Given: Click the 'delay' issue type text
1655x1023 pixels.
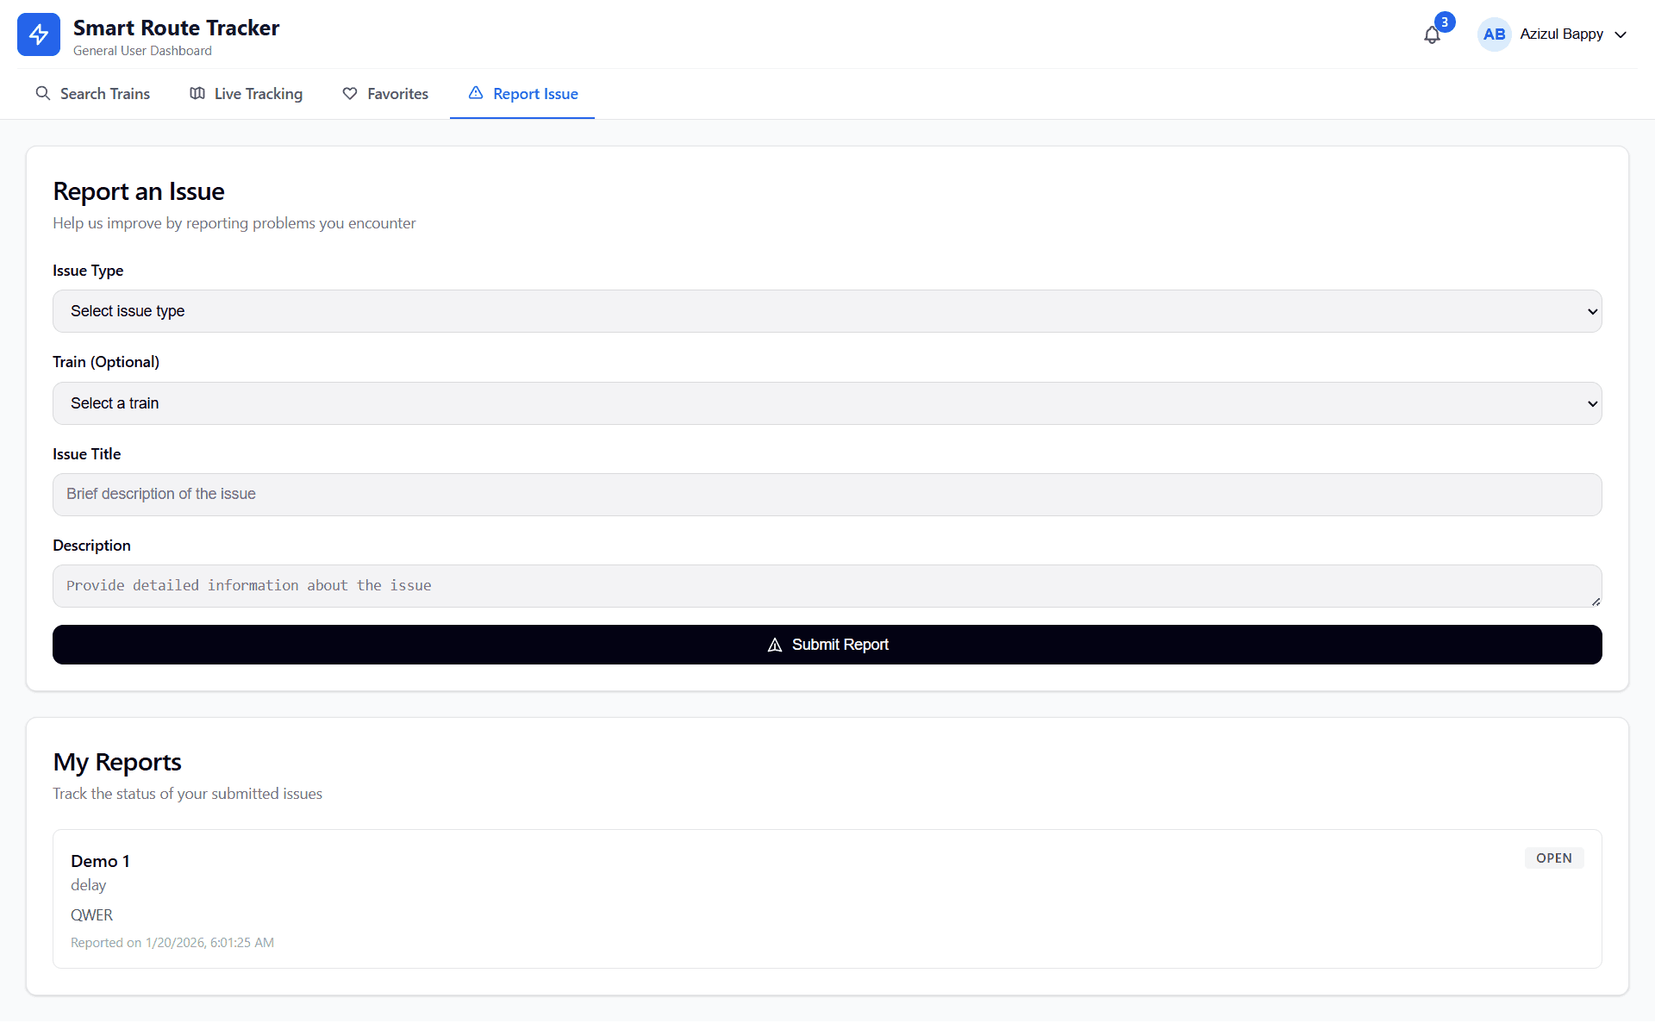Looking at the screenshot, I should coord(88,885).
